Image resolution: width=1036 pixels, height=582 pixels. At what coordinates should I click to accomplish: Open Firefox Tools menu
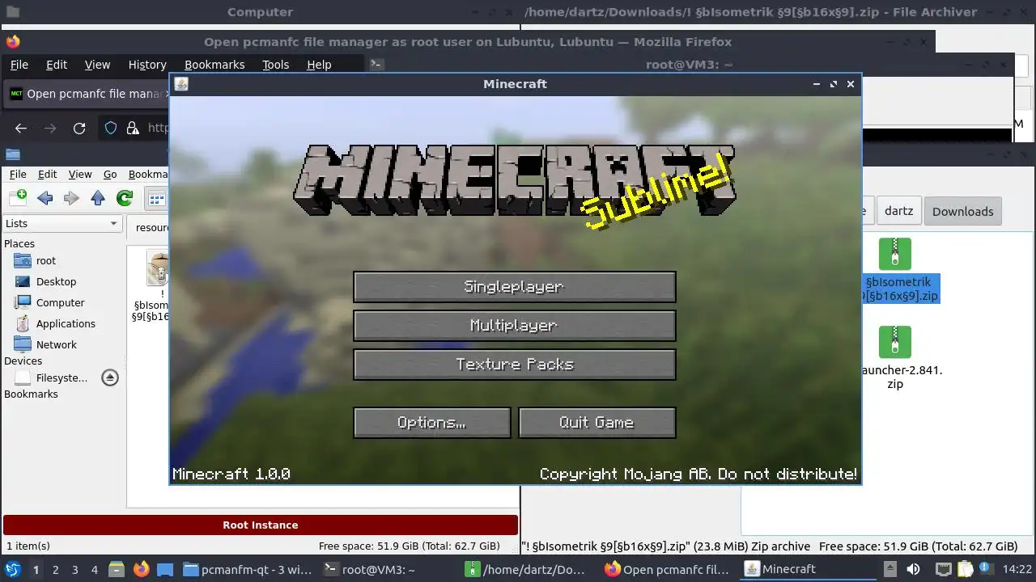click(275, 65)
